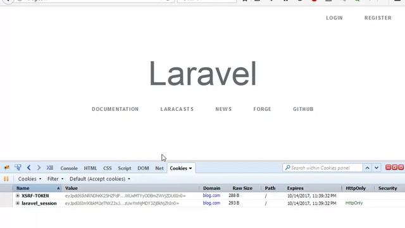Viewport: 405px width, 228px height.
Task: Open the Cookies tab options arrow
Action: (x=190, y=168)
